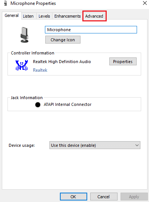The height and width of the screenshot is (202, 149).
Task: Open Realtek controller Properties
Action: 123,62
